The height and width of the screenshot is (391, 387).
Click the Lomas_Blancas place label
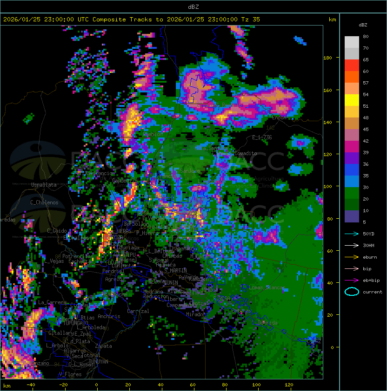point(267,287)
